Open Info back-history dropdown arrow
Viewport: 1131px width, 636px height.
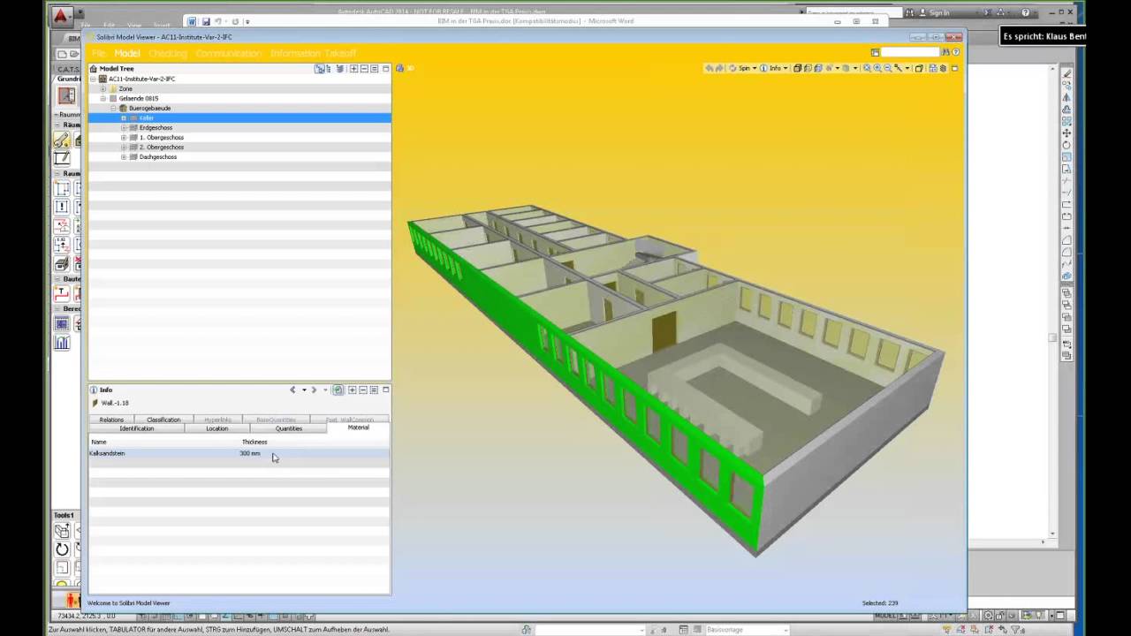click(x=304, y=390)
